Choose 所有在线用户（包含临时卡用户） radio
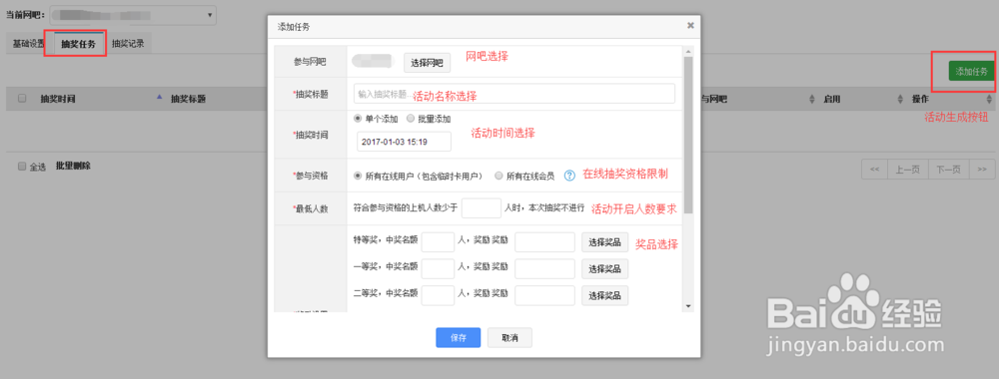 358,176
